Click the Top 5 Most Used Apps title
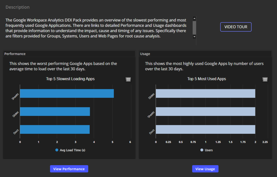Image resolution: width=277 pixels, height=177 pixels. [206, 79]
